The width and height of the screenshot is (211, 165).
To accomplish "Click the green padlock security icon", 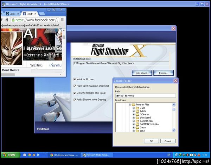I will pos(13,20).
